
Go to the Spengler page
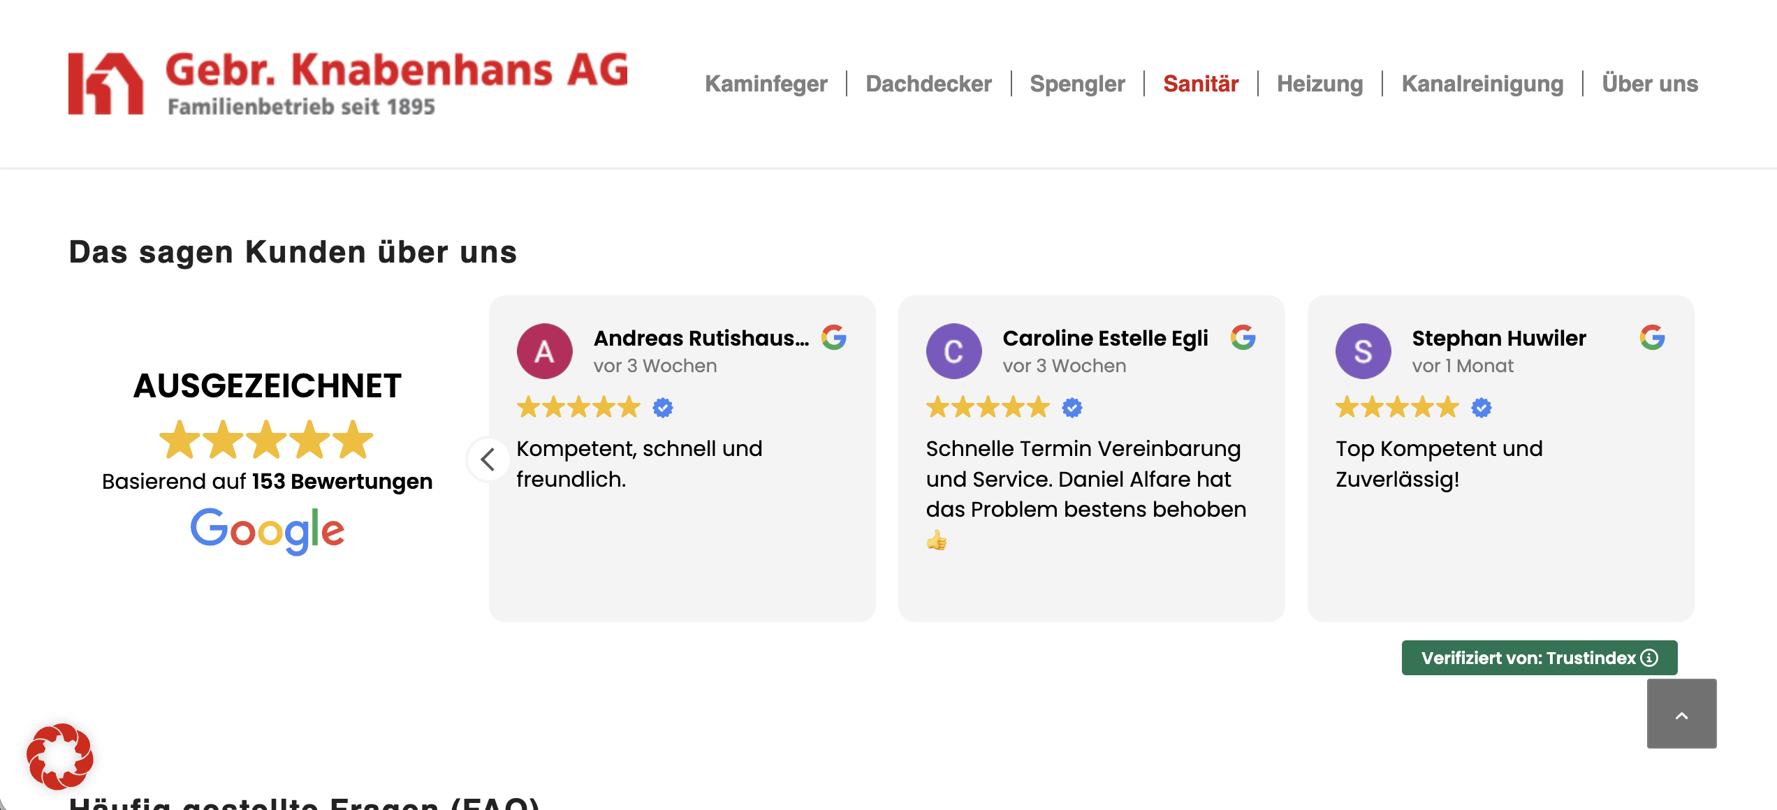coord(1077,84)
